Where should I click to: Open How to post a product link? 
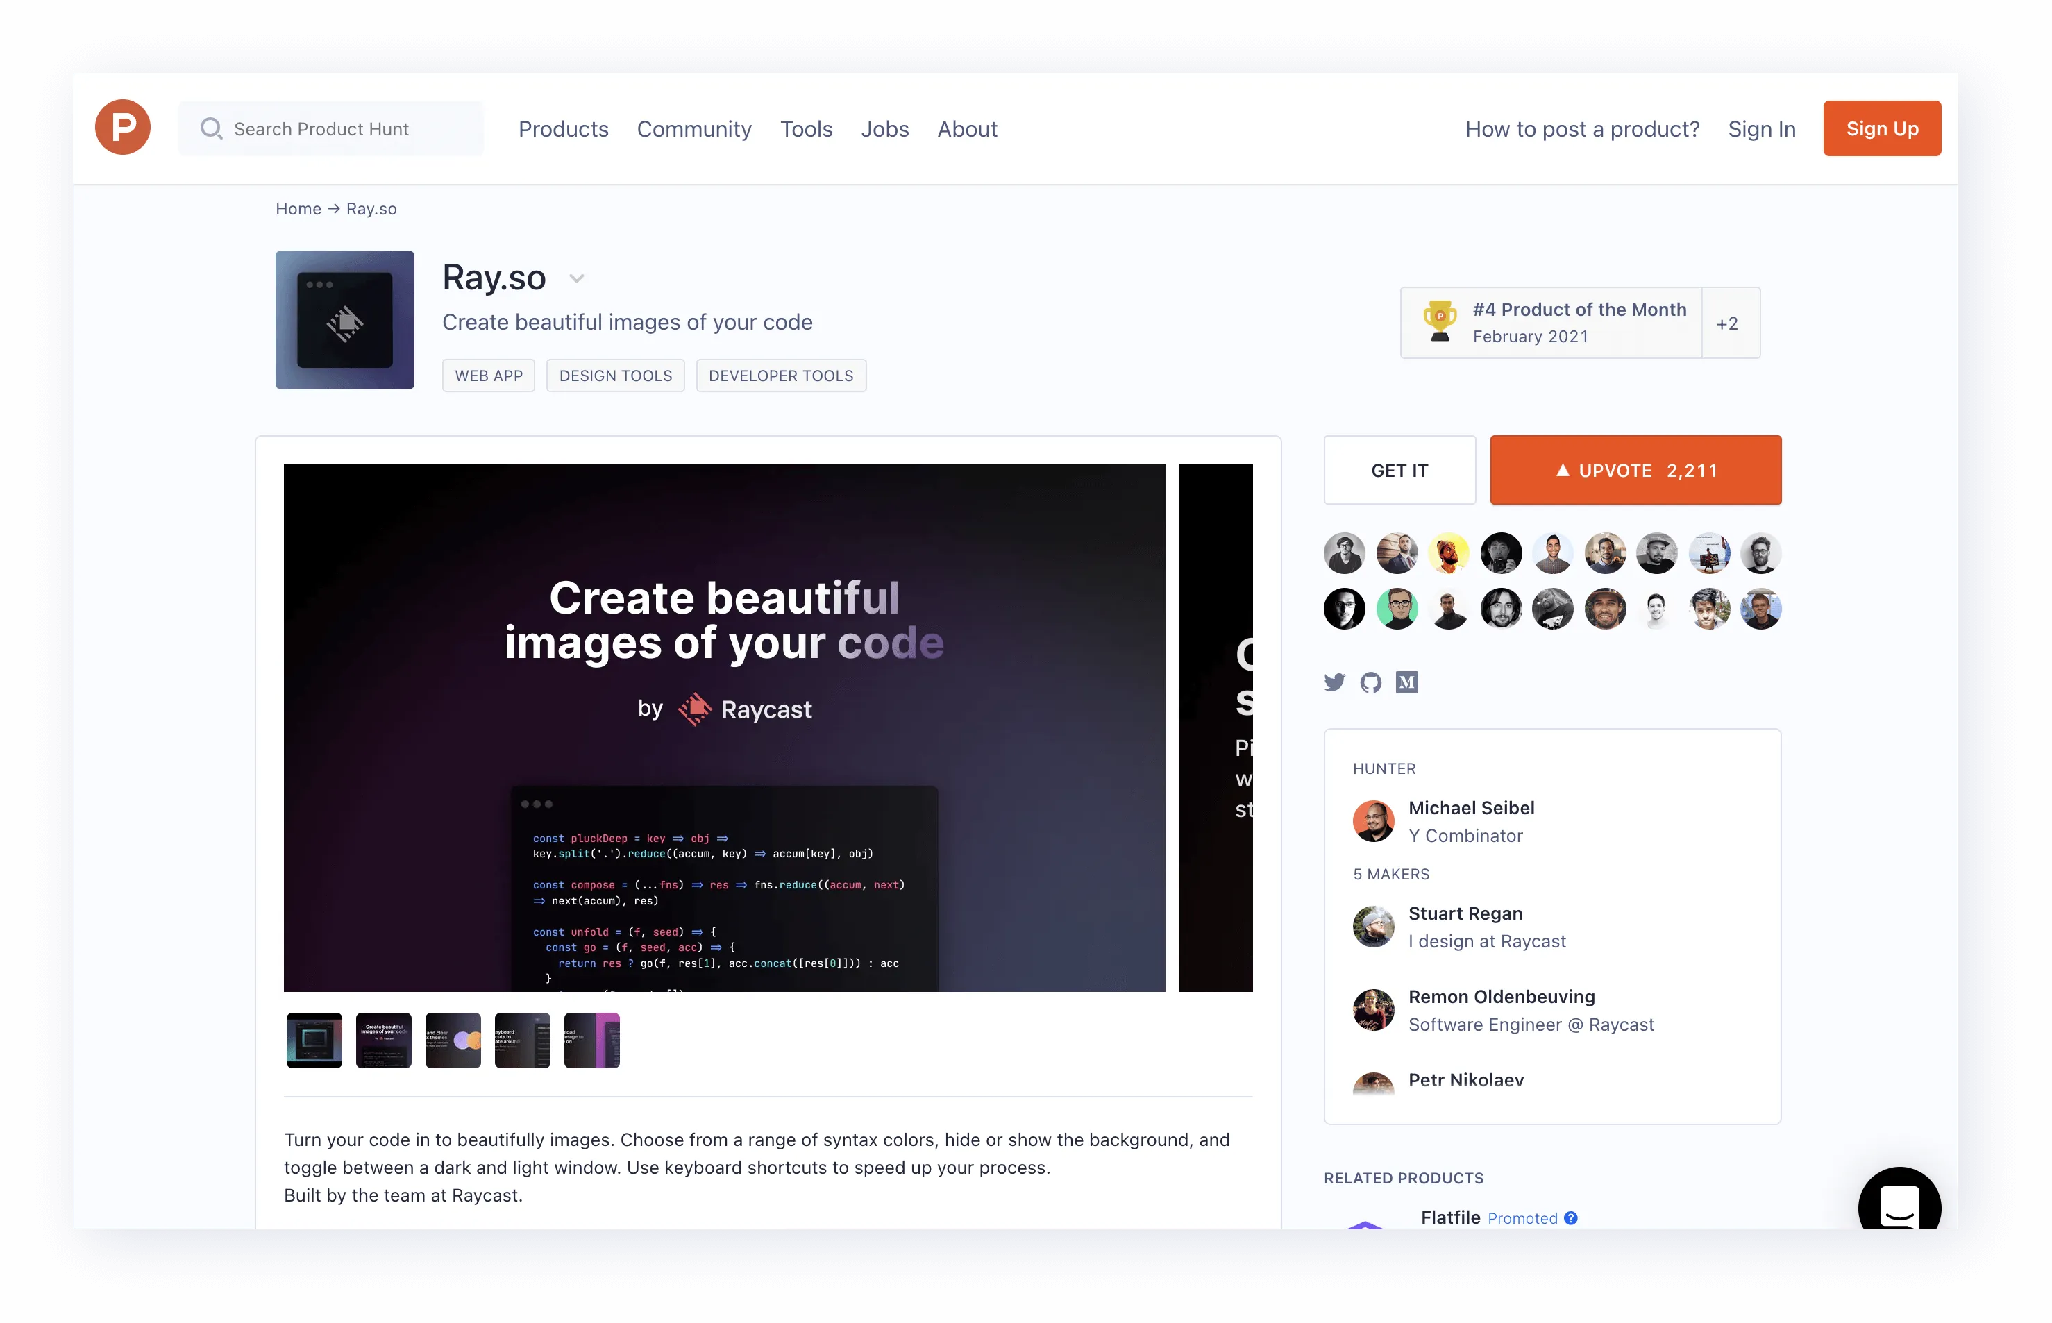pos(1582,129)
